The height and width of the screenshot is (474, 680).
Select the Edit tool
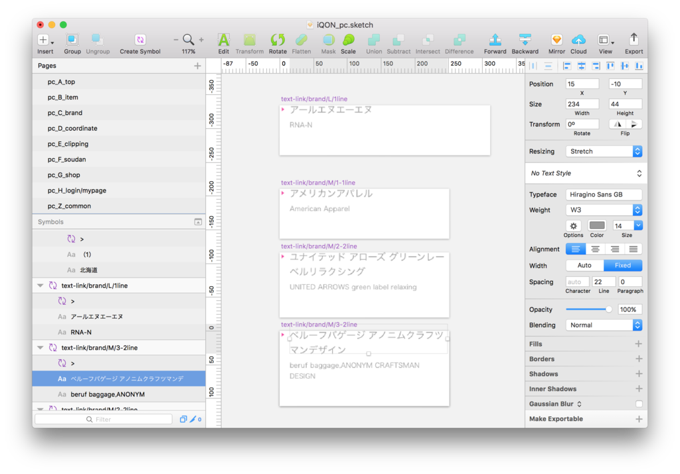pyautogui.click(x=223, y=40)
